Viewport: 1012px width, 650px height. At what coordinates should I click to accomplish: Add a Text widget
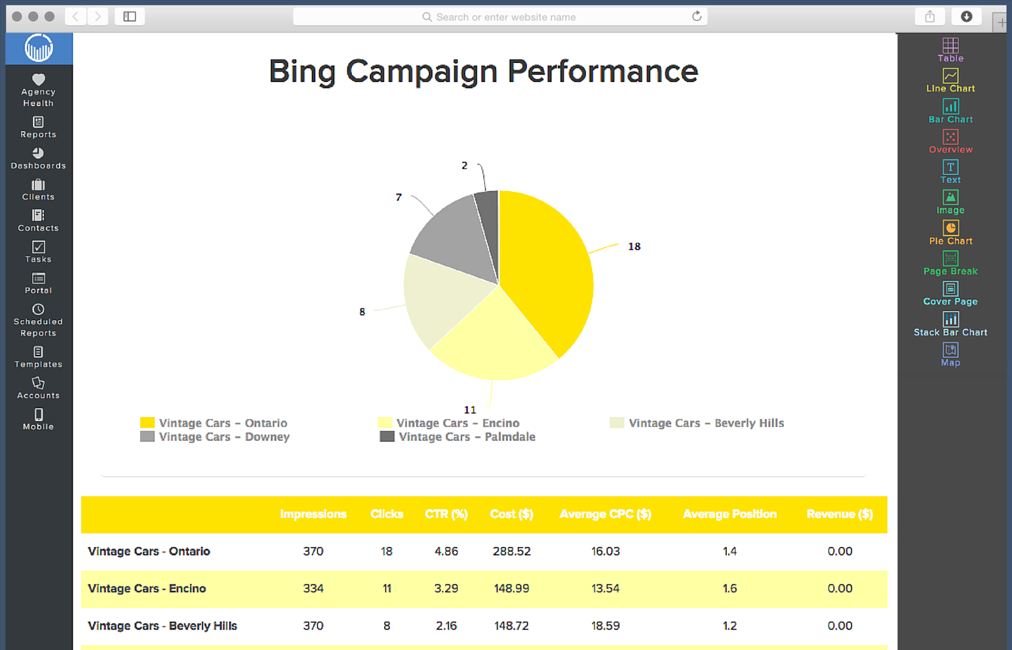click(x=950, y=172)
